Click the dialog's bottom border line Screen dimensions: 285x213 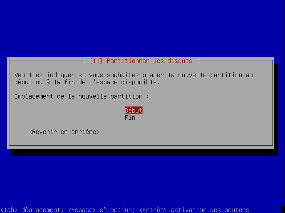pos(141,145)
